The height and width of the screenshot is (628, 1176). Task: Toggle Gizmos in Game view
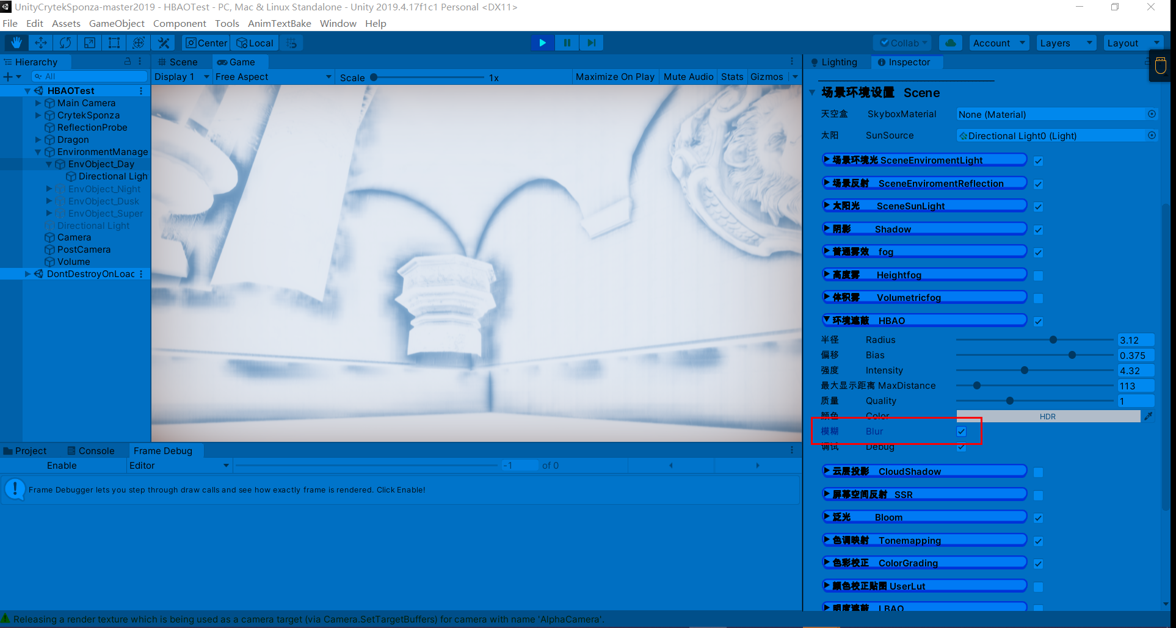click(x=767, y=77)
